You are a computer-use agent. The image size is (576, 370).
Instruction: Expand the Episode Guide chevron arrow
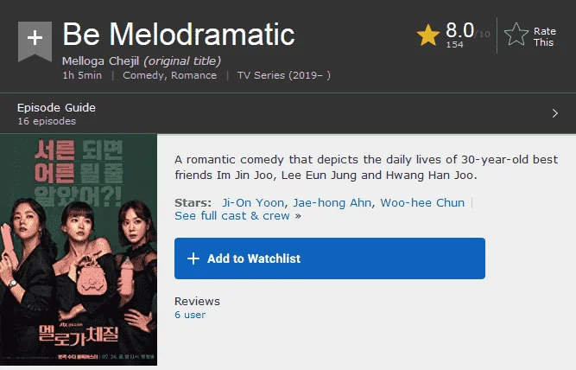[554, 113]
